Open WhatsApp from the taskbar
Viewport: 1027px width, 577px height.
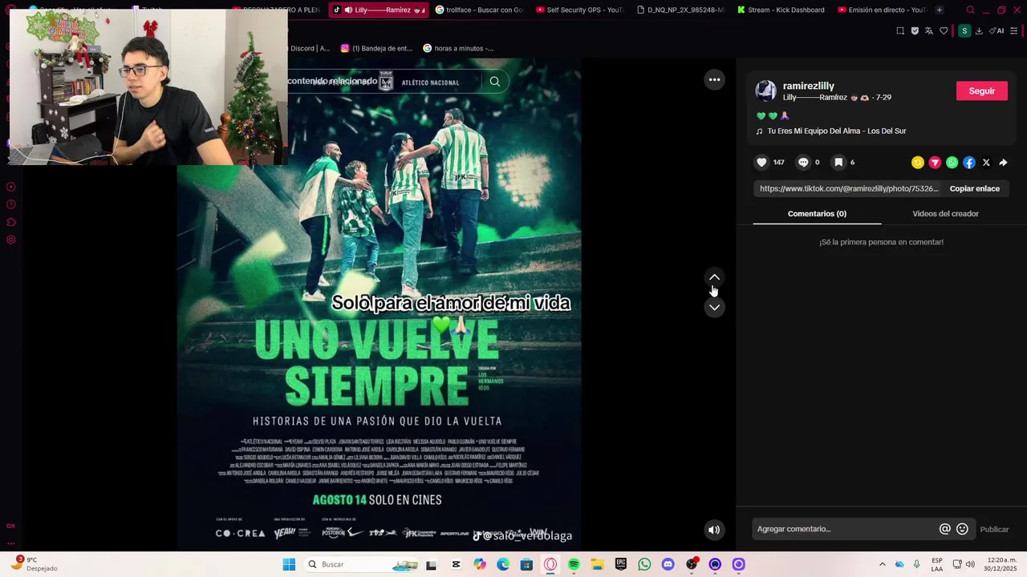[644, 564]
